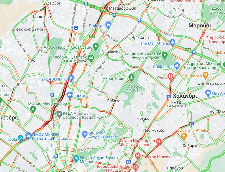Open the Tipota pet store marker
This screenshot has width=225, height=172.
[x=20, y=138]
